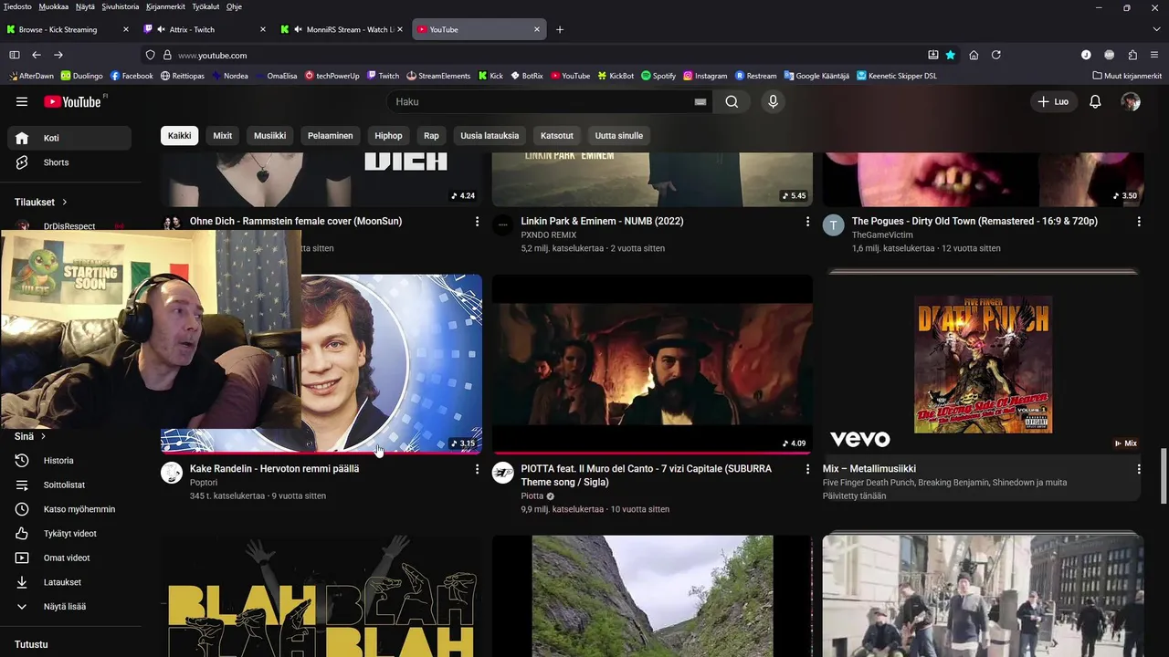Open options menu for Ohne Dich video
The image size is (1169, 657).
click(477, 222)
